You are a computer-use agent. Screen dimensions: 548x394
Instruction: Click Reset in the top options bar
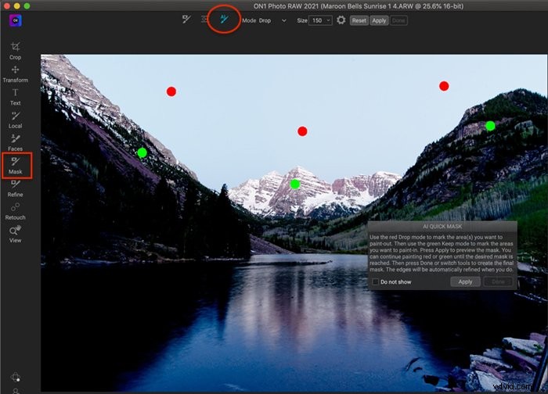point(359,20)
